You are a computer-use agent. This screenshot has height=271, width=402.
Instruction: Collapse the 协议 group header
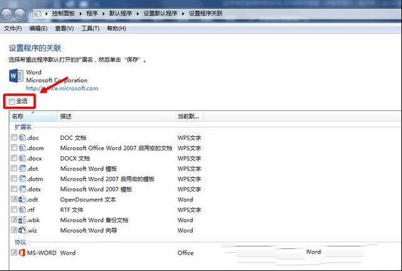21,242
